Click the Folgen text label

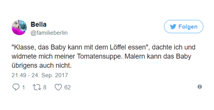188,27
